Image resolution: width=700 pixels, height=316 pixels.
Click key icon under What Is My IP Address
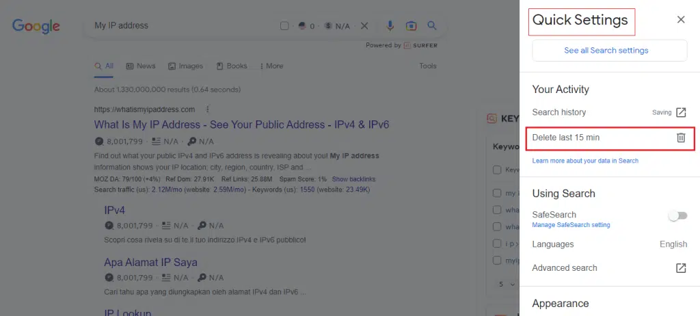[x=192, y=142]
